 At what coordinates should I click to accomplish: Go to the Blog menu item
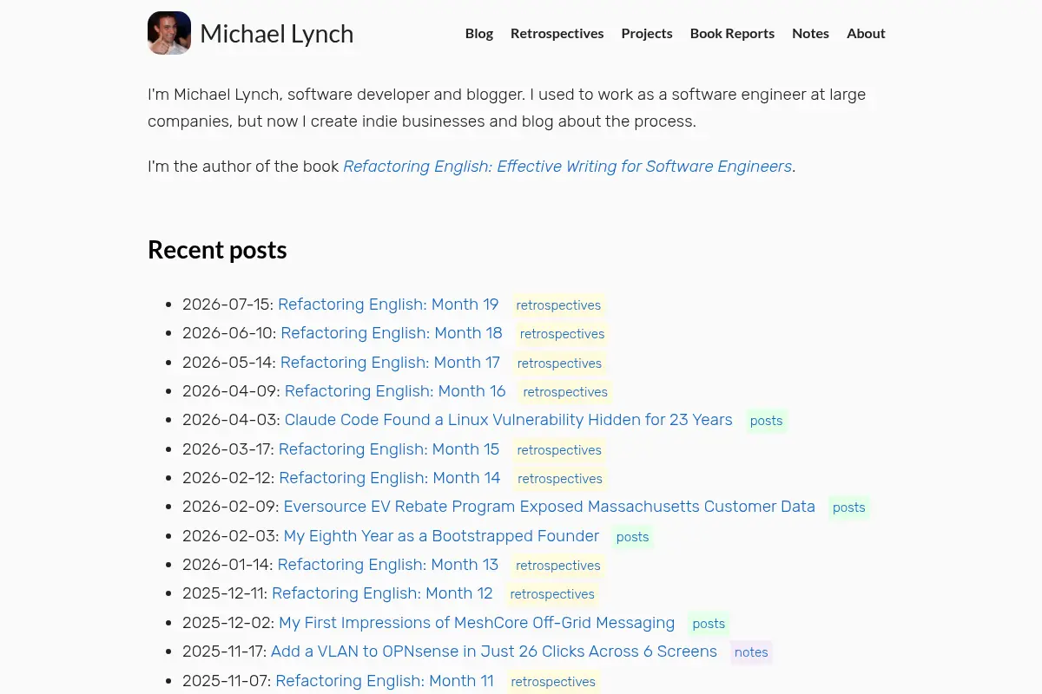pyautogui.click(x=479, y=33)
